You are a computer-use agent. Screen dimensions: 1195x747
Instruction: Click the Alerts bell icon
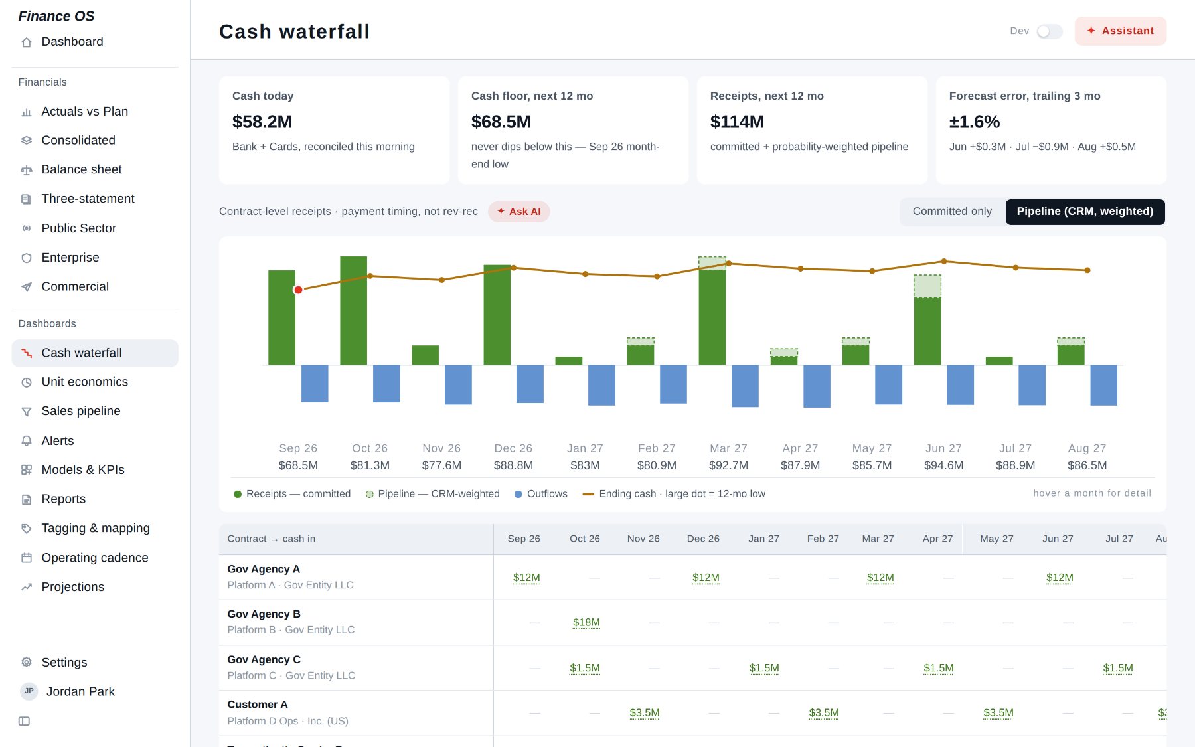(27, 441)
